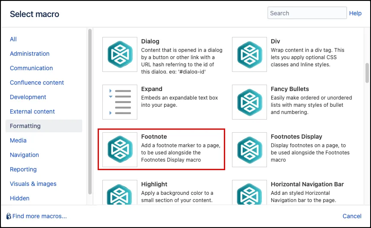
Task: Switch to Media category
Action: (x=18, y=140)
